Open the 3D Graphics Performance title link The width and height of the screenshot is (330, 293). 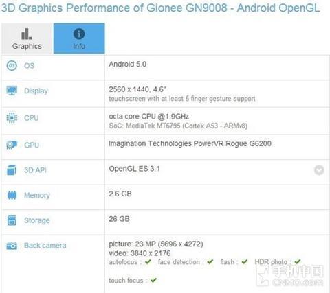160,8
